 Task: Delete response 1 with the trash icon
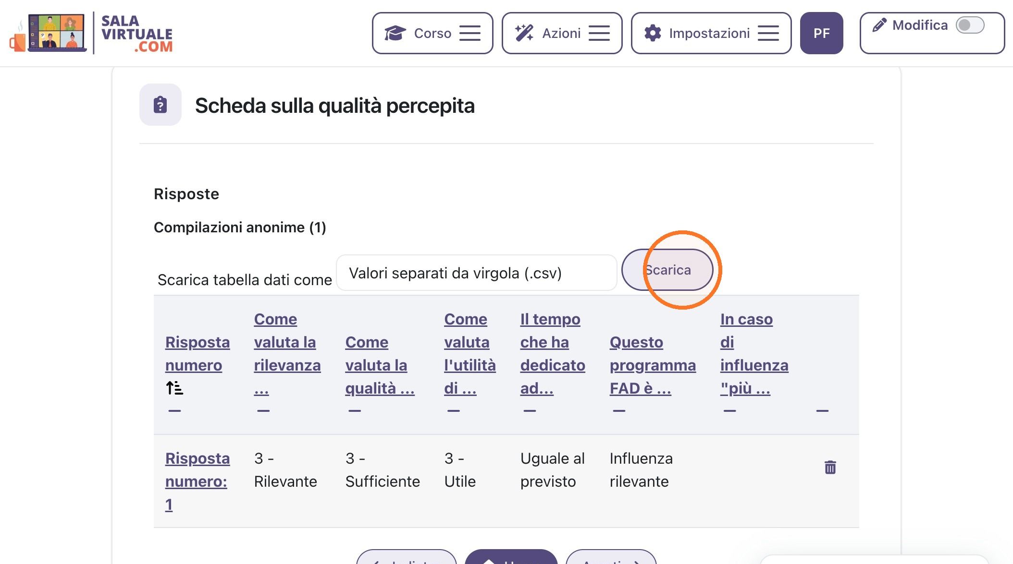(830, 467)
